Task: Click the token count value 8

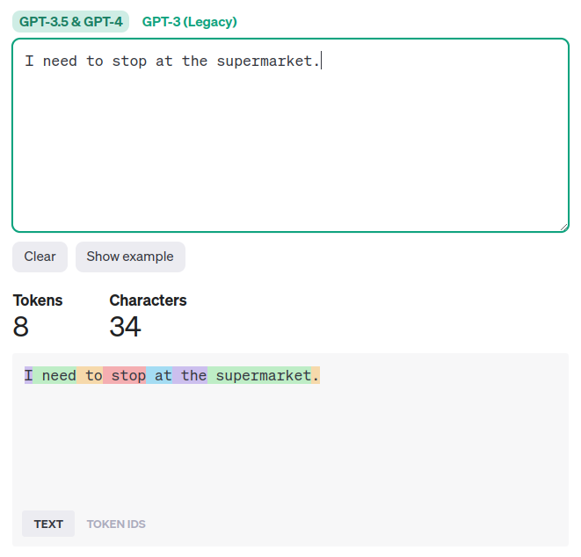Action: [x=21, y=327]
